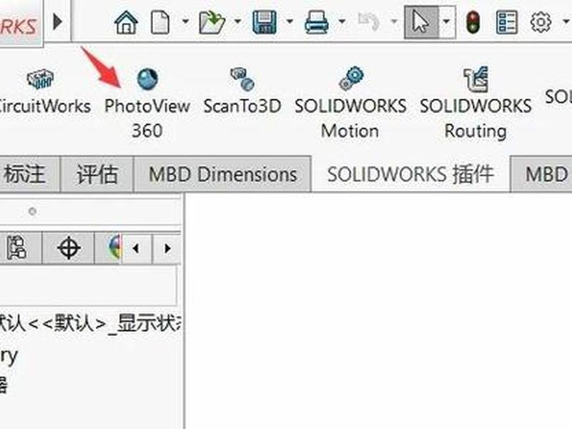Viewport: 572px width, 429px height.
Task: Toggle the SOLIDWORKS Motion add-in
Action: (350, 103)
